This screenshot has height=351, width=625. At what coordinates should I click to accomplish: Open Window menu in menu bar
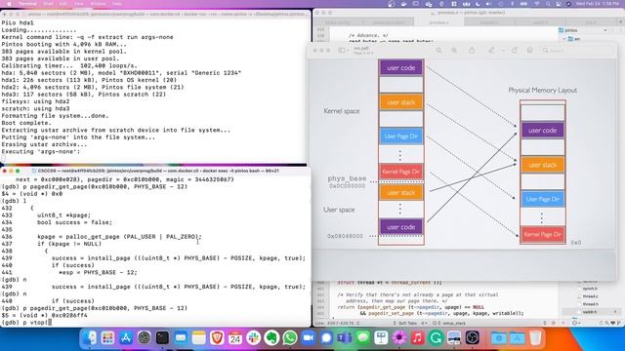(x=98, y=4)
